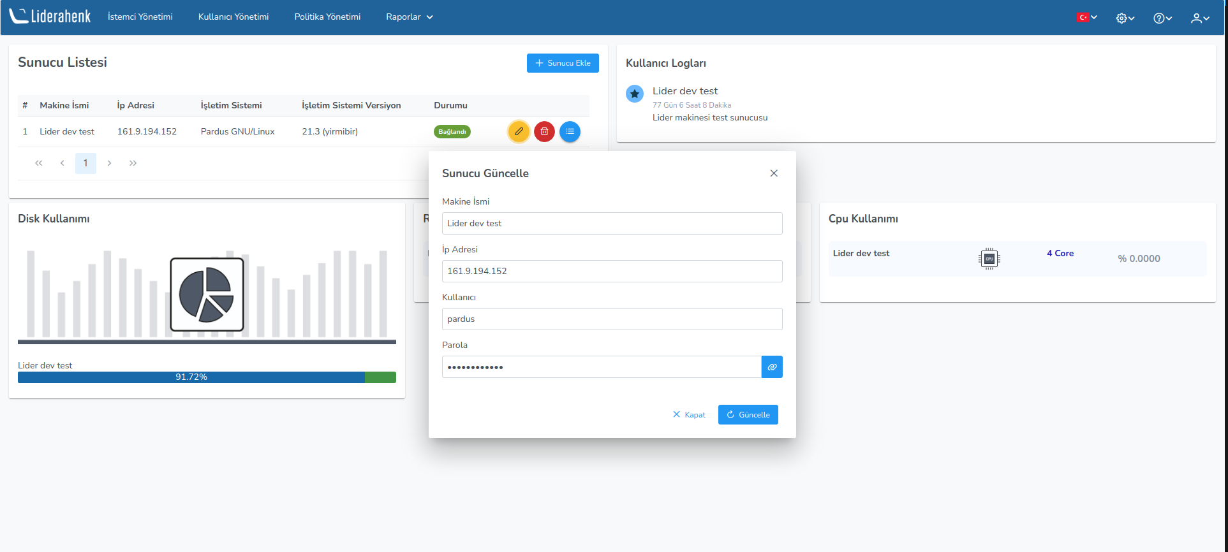Click the green free space segment of disk bar
This screenshot has height=552, width=1228.
click(380, 377)
